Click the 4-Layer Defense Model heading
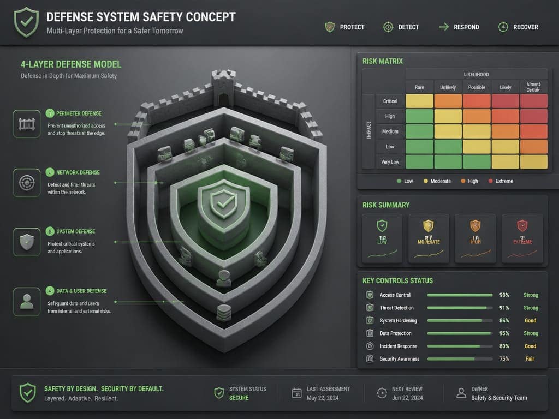 click(71, 64)
